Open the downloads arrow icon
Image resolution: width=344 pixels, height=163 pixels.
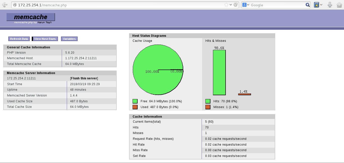pos(330,5)
